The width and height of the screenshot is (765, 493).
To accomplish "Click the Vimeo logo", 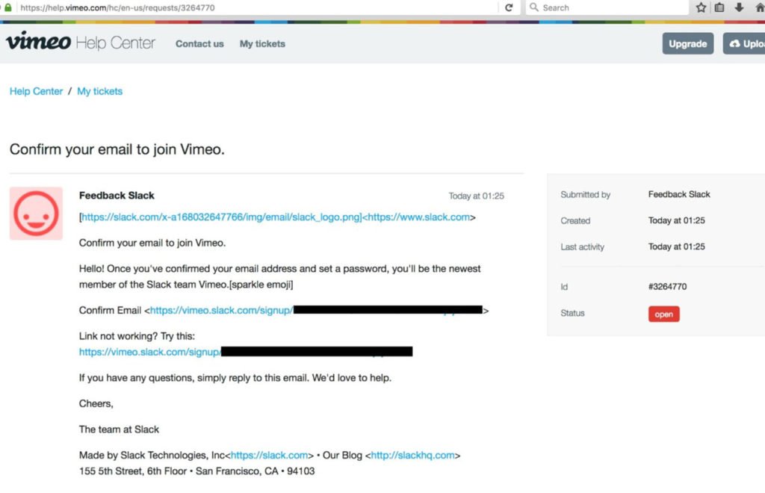I will point(39,41).
